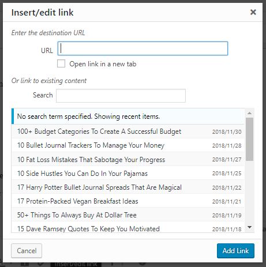Click the results list scrollbar thumb

pos(249,139)
